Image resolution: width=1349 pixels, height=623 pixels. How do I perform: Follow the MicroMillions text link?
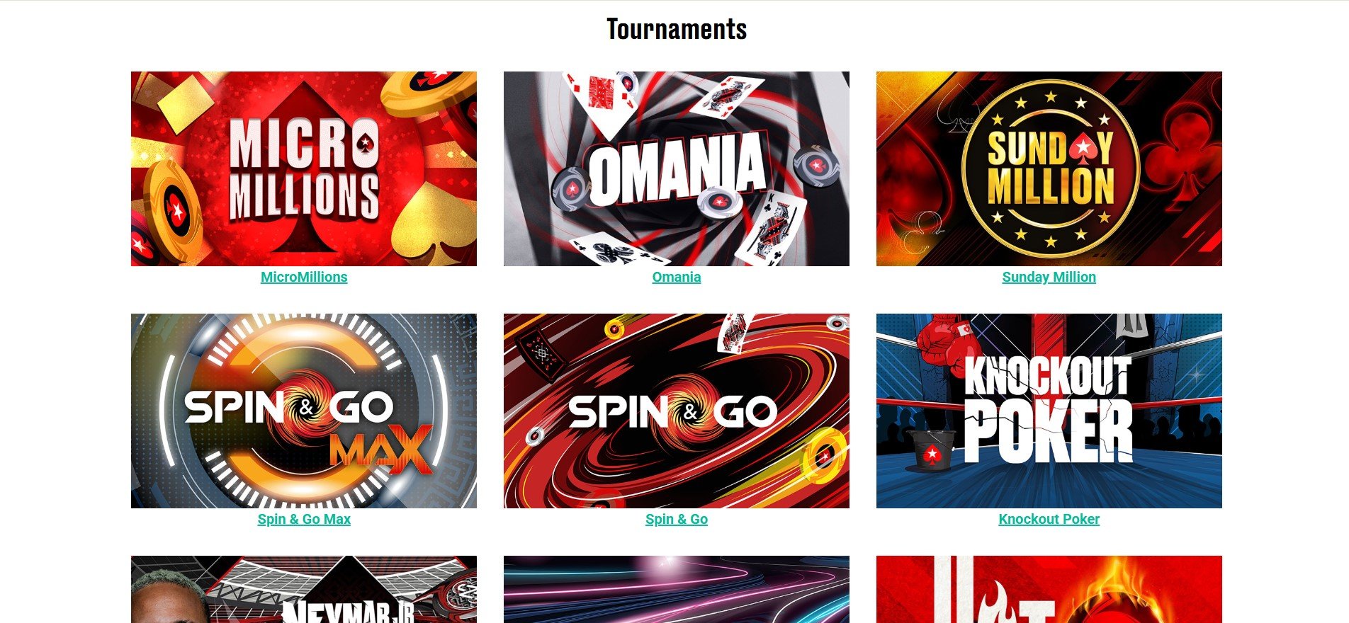(304, 277)
